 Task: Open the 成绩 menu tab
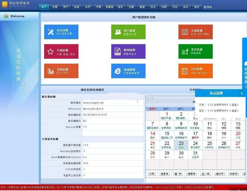[x=164, y=7]
